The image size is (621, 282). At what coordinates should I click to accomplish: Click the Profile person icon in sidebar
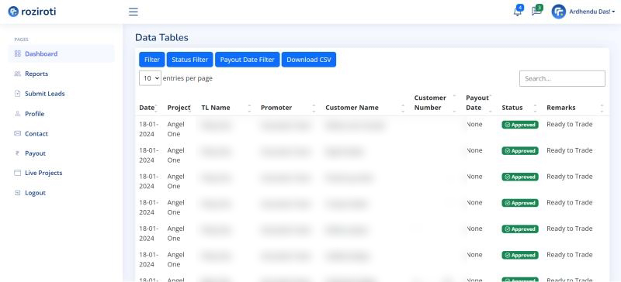(17, 114)
